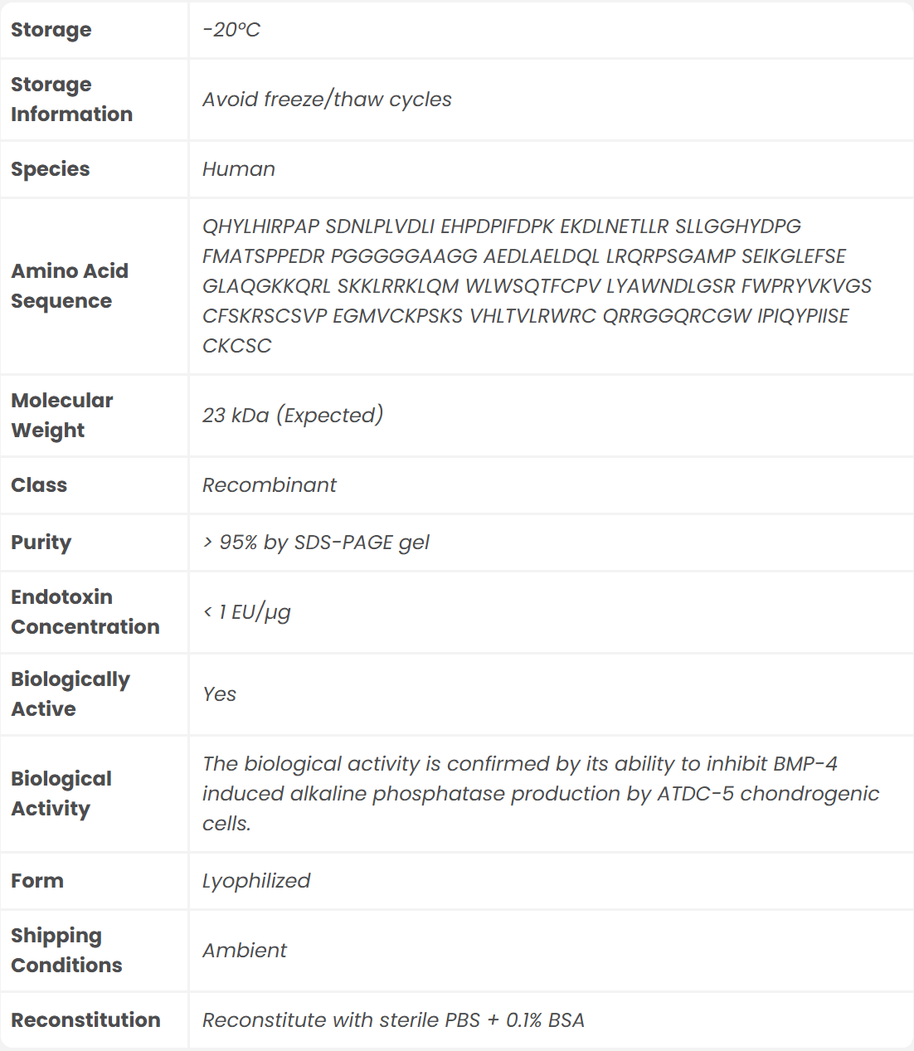Click the Amino Acid Sequence label

click(x=70, y=286)
